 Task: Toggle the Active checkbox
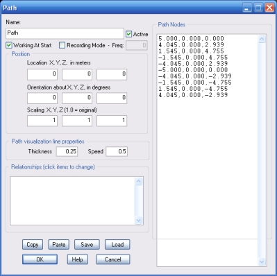pyautogui.click(x=128, y=34)
